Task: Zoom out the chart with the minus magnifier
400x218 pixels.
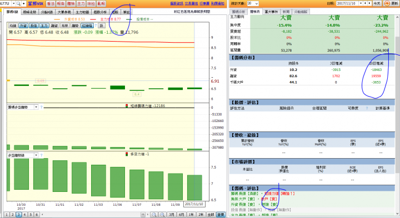Action: pyautogui.click(x=154, y=215)
